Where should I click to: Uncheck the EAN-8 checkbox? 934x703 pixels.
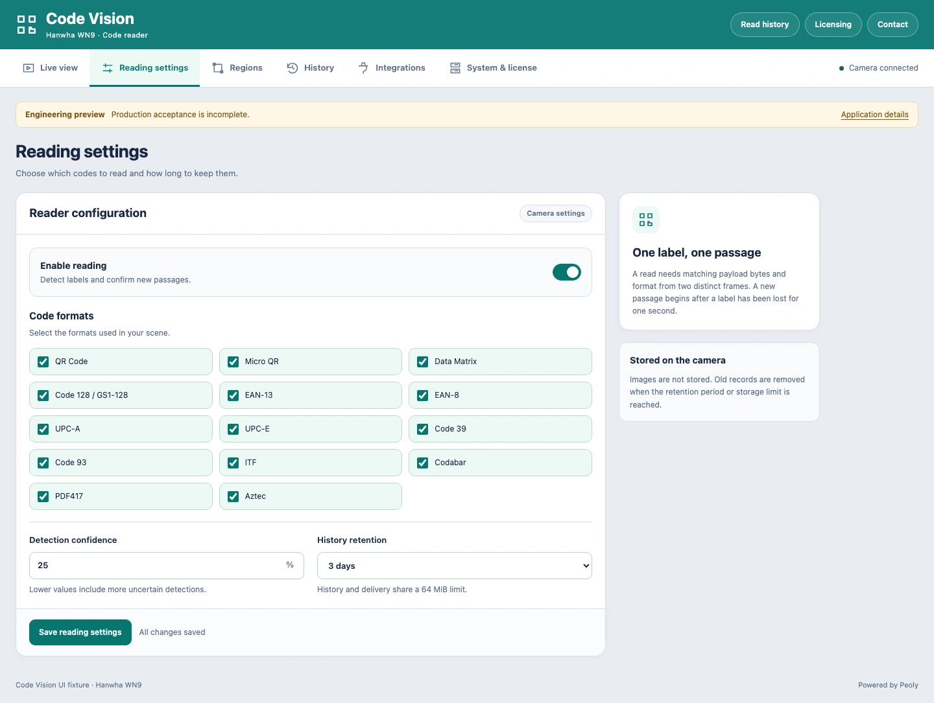423,395
